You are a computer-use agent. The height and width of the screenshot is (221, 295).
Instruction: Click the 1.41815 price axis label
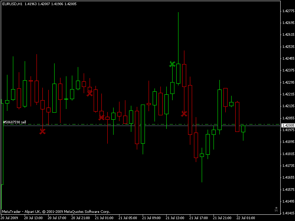point(288,154)
